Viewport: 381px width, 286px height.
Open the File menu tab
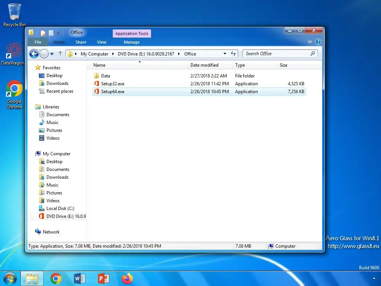click(x=38, y=42)
